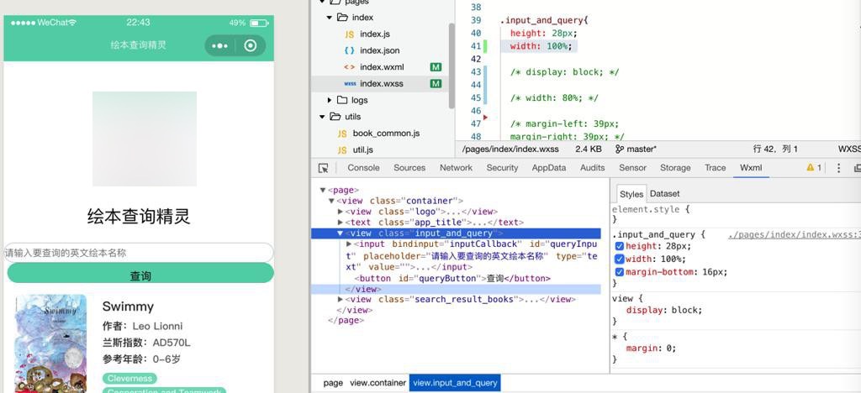The width and height of the screenshot is (861, 393).
Task: Click the mini program close circle icon
Action: click(251, 46)
